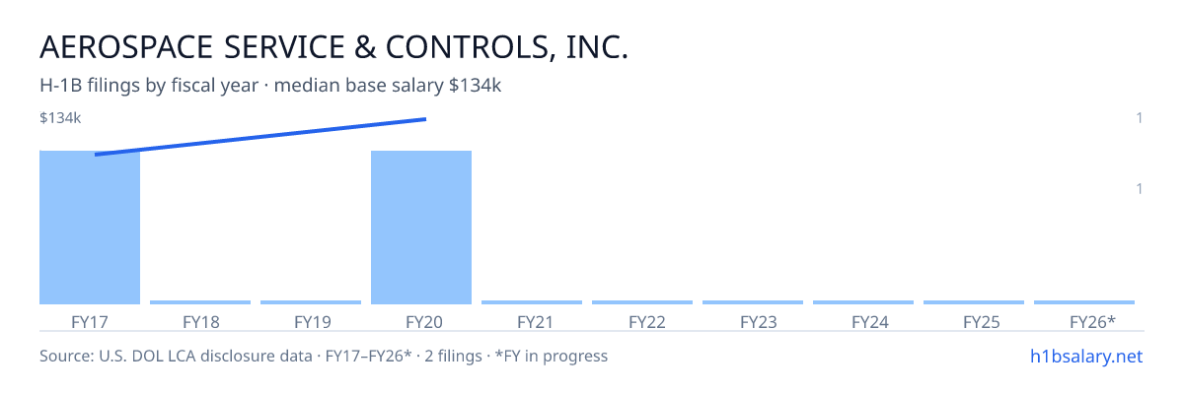1184x394 pixels.
Task: Select the FY17 axis label
Action: pos(90,322)
